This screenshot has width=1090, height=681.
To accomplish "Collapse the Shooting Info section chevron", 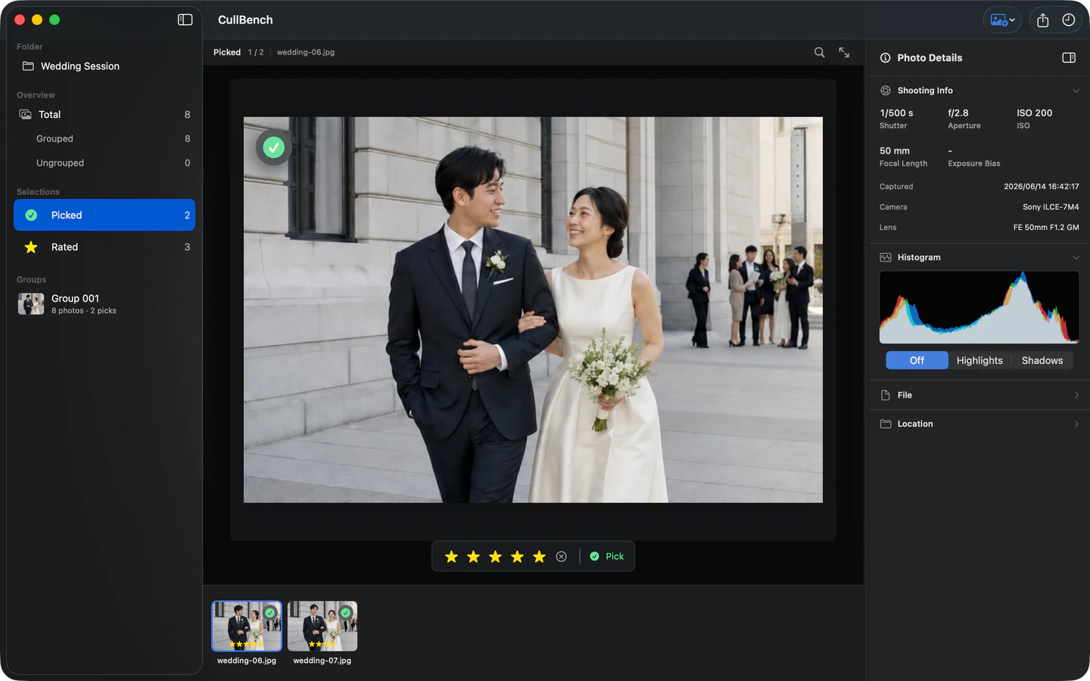I will pos(1076,91).
